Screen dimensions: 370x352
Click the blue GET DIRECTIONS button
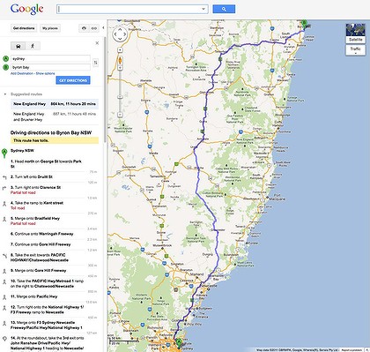tap(73, 80)
